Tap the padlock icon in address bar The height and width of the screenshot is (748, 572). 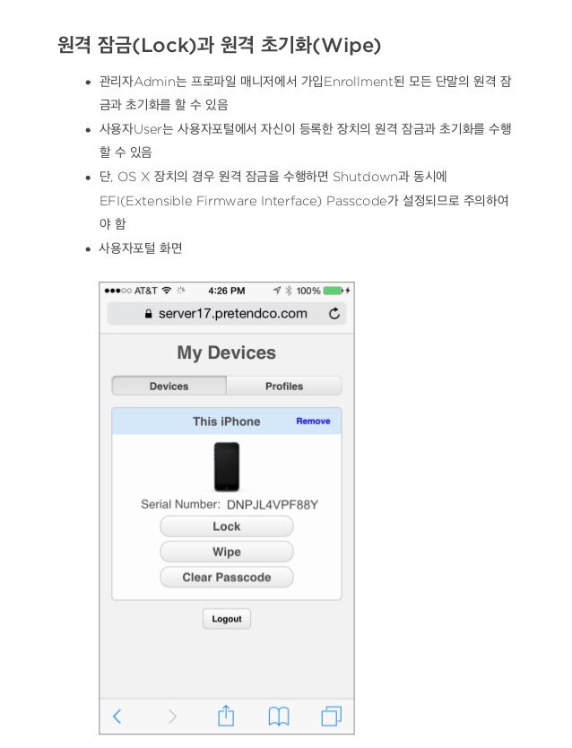[148, 314]
